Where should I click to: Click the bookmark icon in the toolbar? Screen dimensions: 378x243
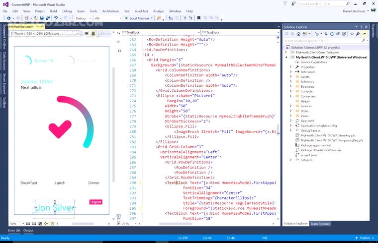click(x=198, y=18)
